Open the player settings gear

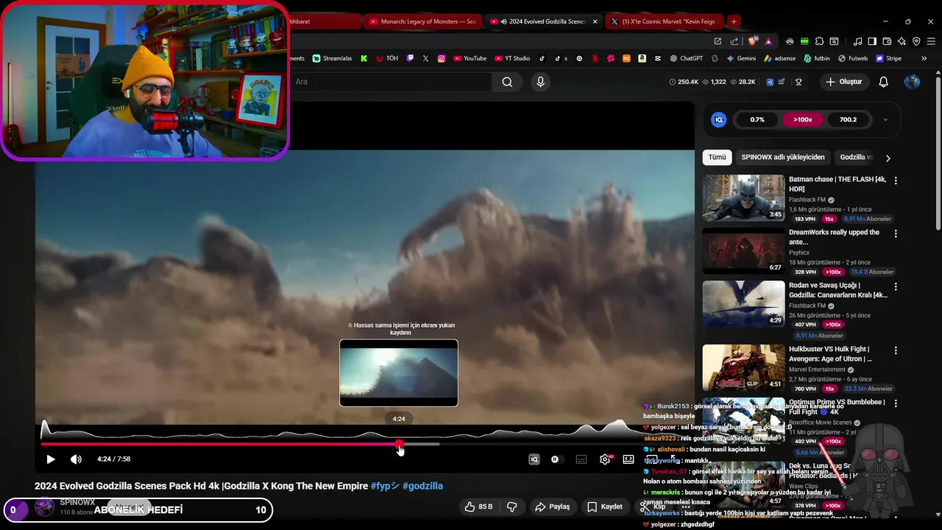(x=605, y=459)
